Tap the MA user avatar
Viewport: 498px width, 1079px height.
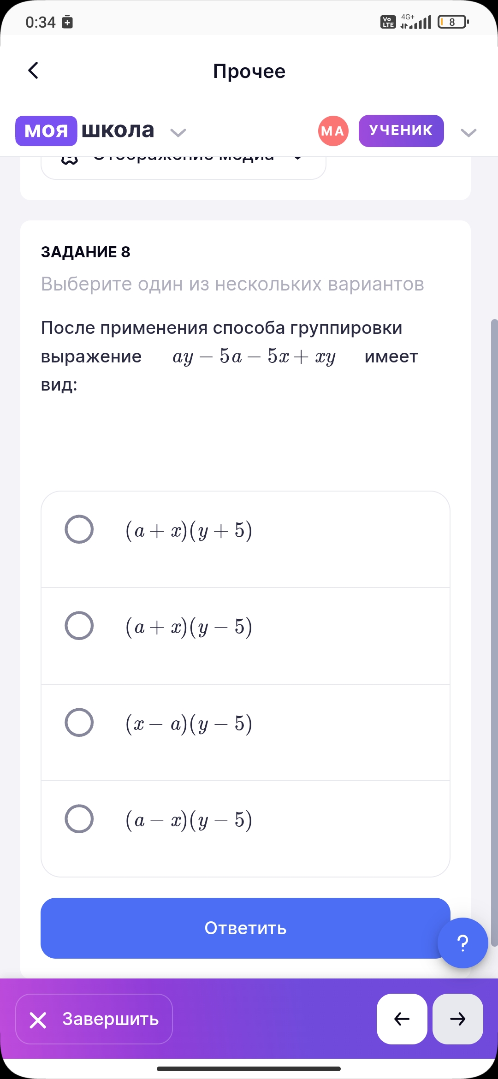click(333, 131)
